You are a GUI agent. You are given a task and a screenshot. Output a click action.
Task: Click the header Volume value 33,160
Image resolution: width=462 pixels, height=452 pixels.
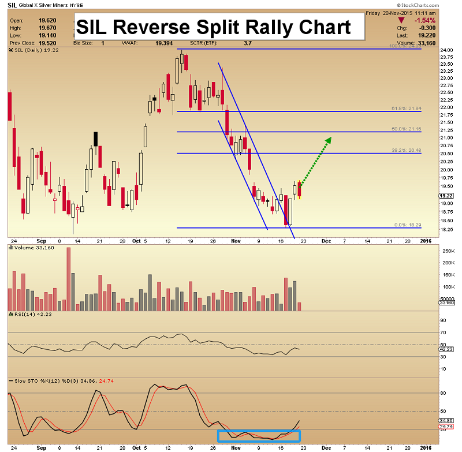(427, 43)
